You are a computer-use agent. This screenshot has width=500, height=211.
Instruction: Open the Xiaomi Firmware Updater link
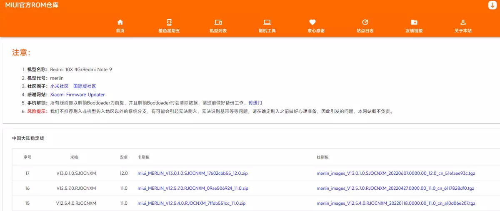77,94
